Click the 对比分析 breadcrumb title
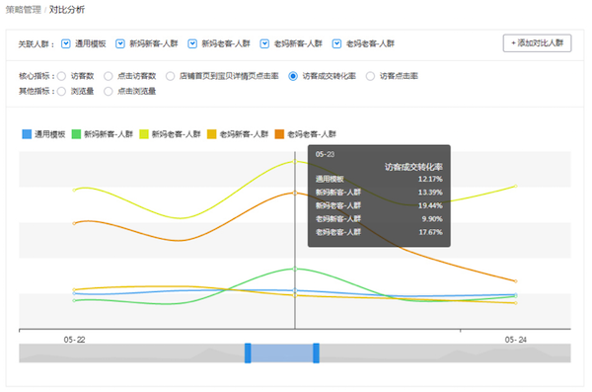The image size is (592, 392). click(x=67, y=10)
